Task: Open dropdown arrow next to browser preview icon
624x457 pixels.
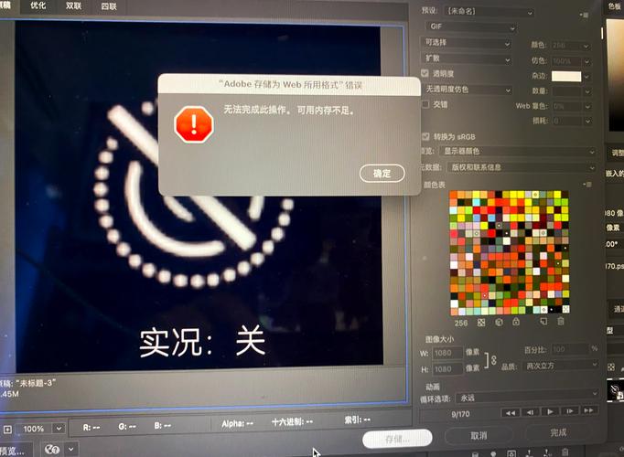Action: (70, 450)
